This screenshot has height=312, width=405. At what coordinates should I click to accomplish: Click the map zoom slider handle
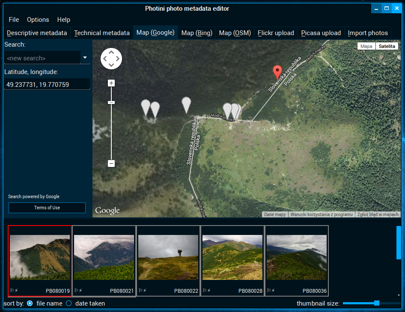[x=111, y=103]
